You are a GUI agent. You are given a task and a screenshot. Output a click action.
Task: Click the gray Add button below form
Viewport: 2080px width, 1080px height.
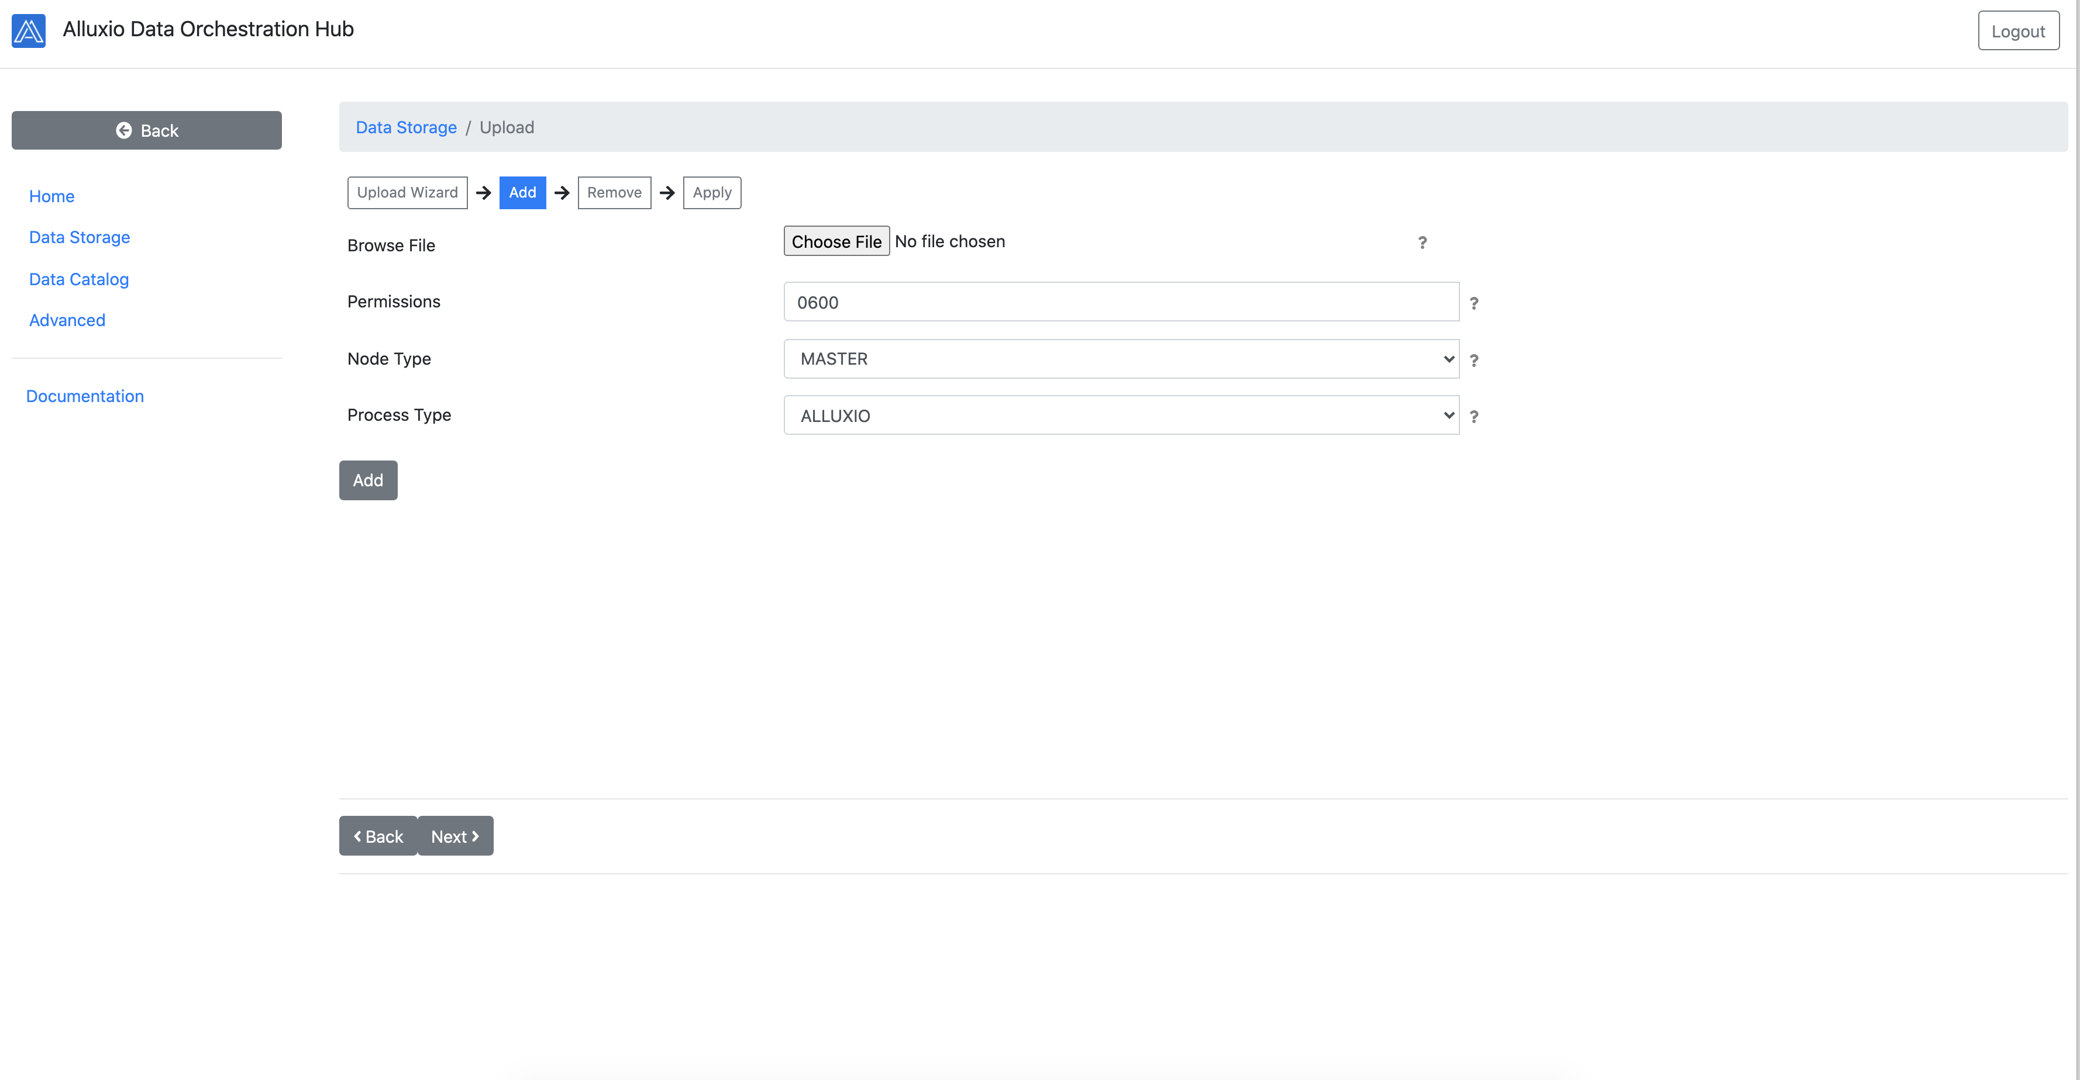pyautogui.click(x=367, y=481)
